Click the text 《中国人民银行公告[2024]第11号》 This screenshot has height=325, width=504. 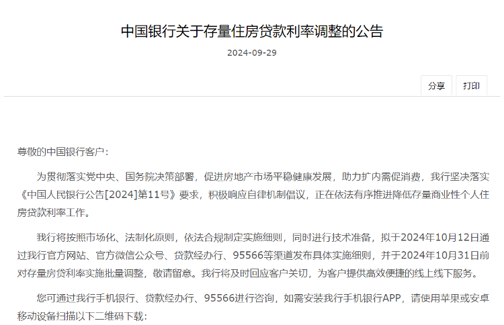pos(97,195)
